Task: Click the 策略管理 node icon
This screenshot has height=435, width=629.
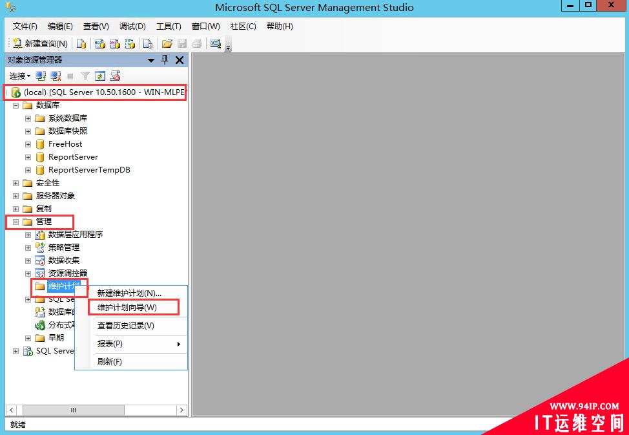Action: coord(39,248)
